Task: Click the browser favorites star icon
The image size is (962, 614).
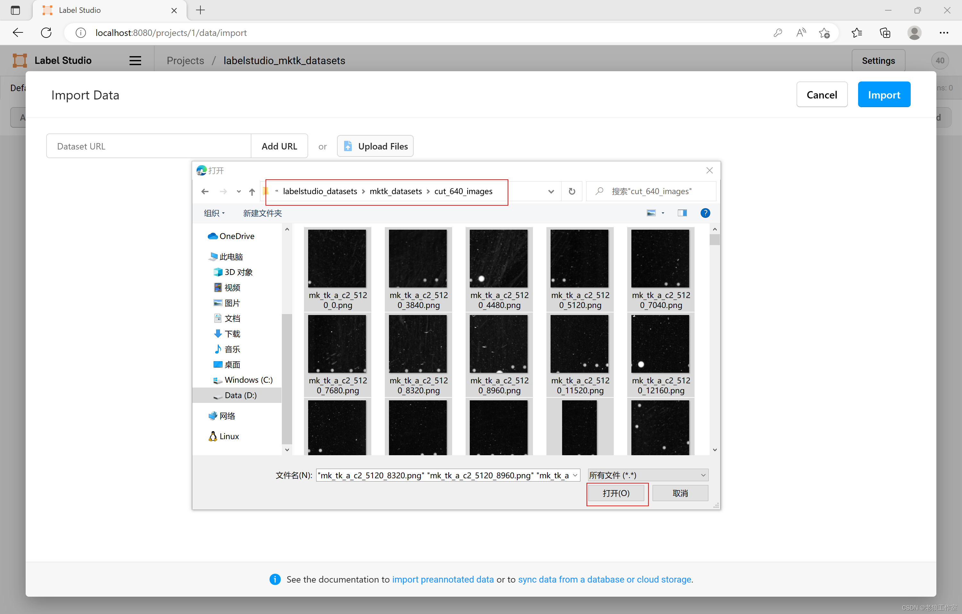Action: click(857, 33)
